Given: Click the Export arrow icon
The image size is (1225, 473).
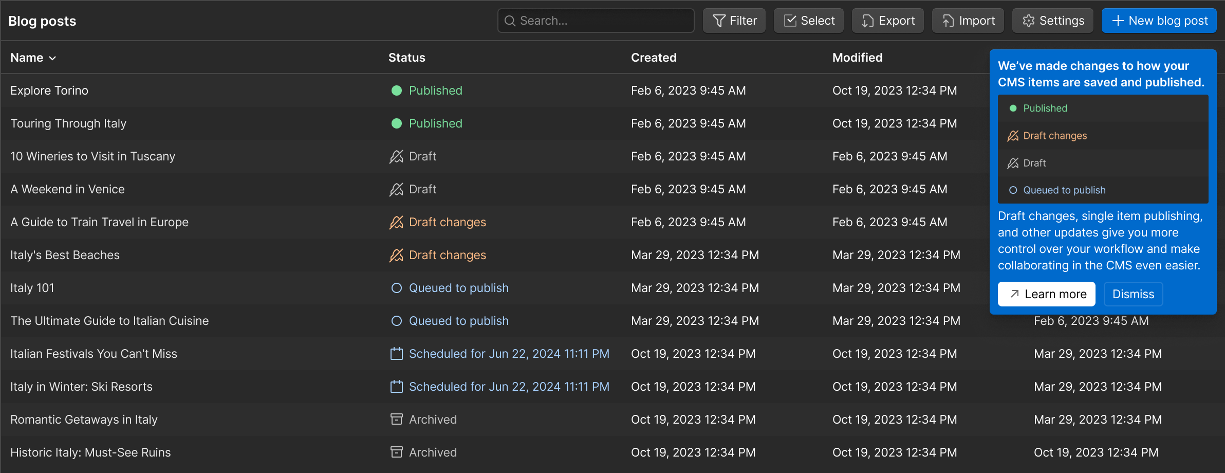Looking at the screenshot, I should (867, 21).
